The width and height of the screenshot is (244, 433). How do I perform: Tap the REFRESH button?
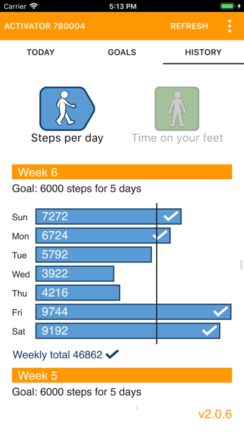click(x=189, y=26)
